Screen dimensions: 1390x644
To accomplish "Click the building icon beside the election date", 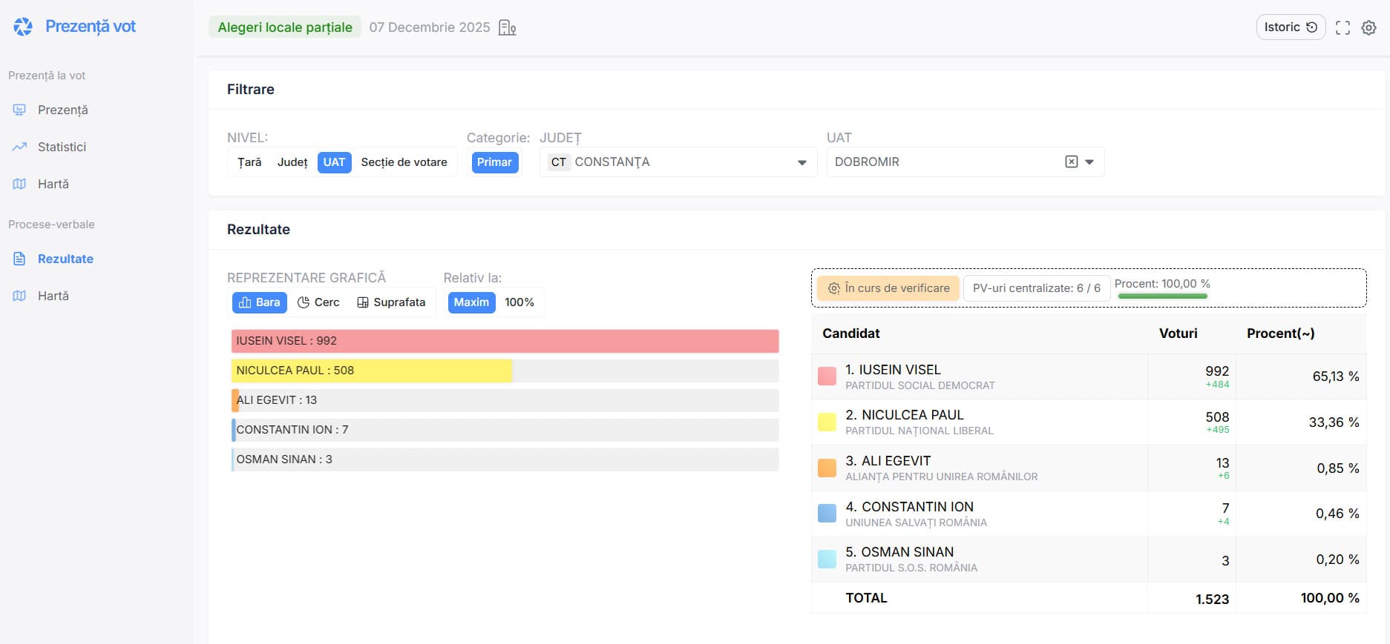I will coord(507,27).
